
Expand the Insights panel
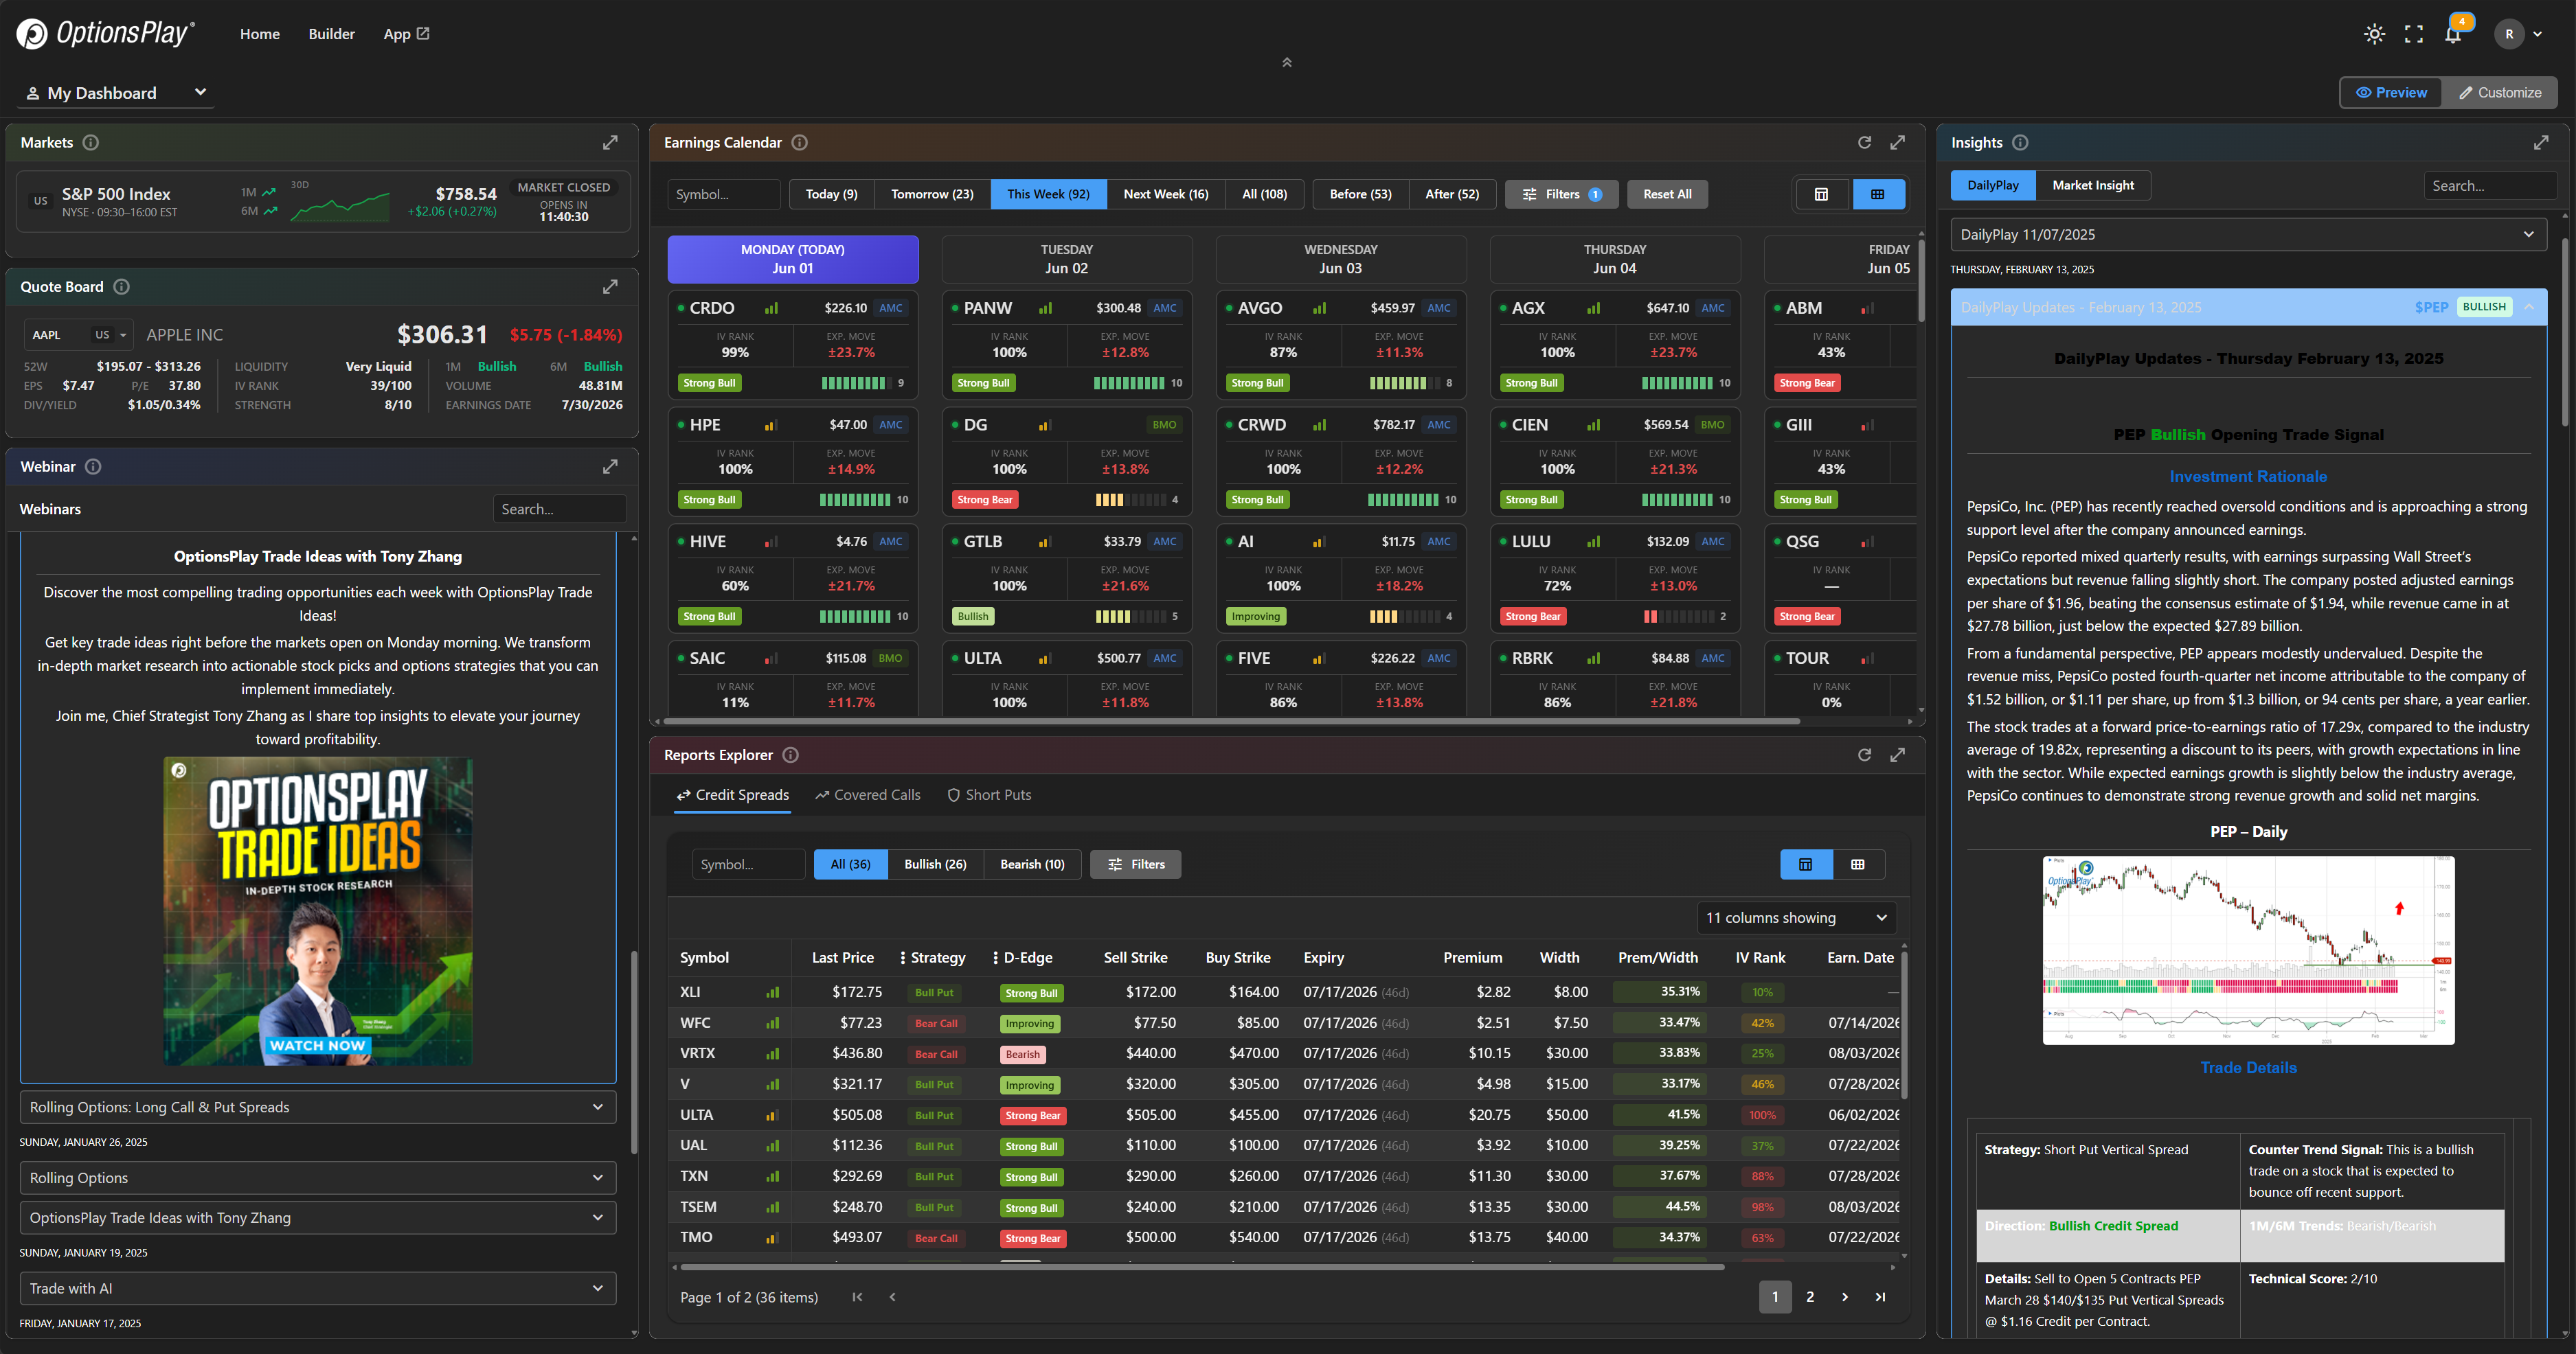click(2541, 143)
